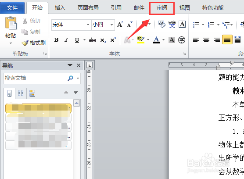Viewport: 244px width, 179px height.
Task: Apply multilevel list formatting
Action: coord(226,25)
